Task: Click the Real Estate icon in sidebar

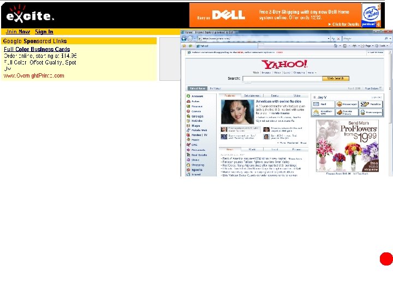Action: [188, 155]
